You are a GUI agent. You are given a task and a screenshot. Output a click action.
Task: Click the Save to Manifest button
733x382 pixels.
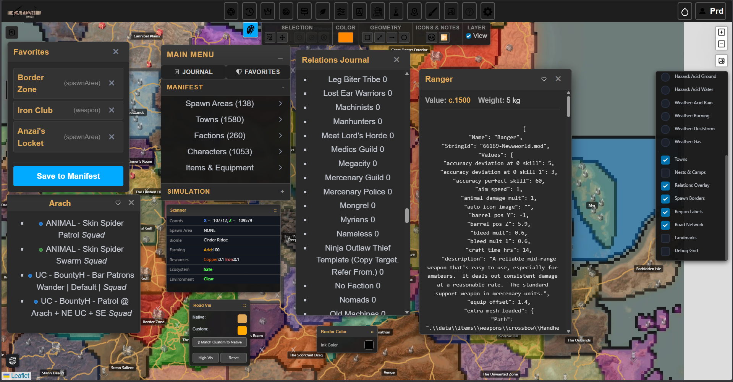pos(68,176)
